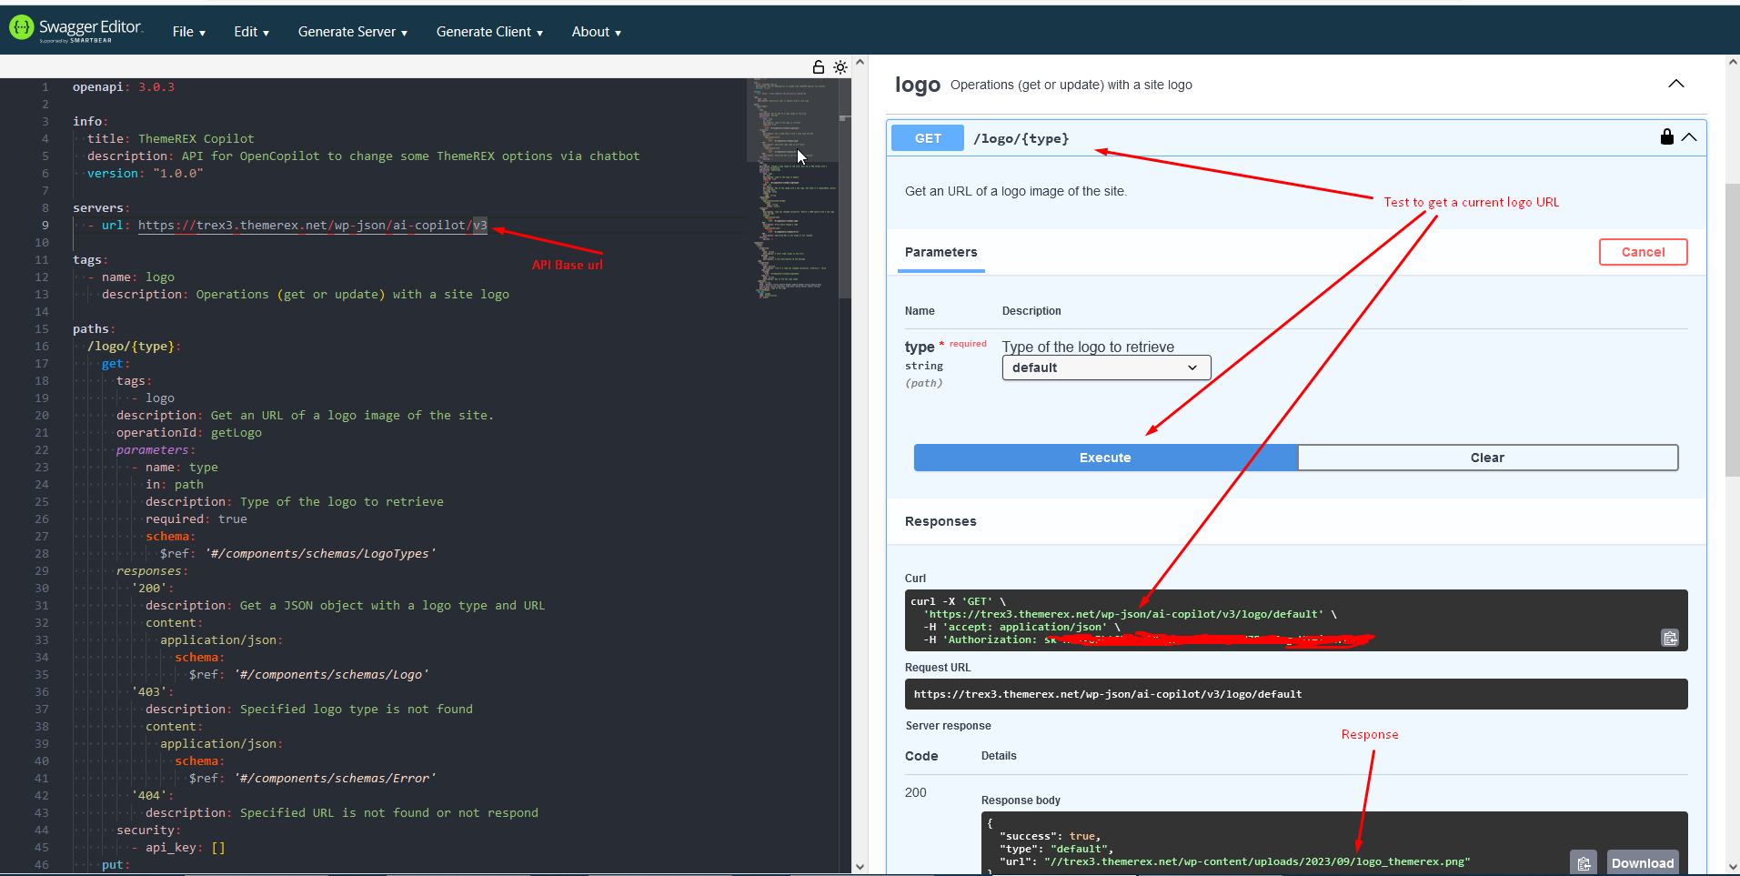The image size is (1740, 876).
Task: Click the '$ref: #/components/schemas/Error' line
Action: coord(312,779)
